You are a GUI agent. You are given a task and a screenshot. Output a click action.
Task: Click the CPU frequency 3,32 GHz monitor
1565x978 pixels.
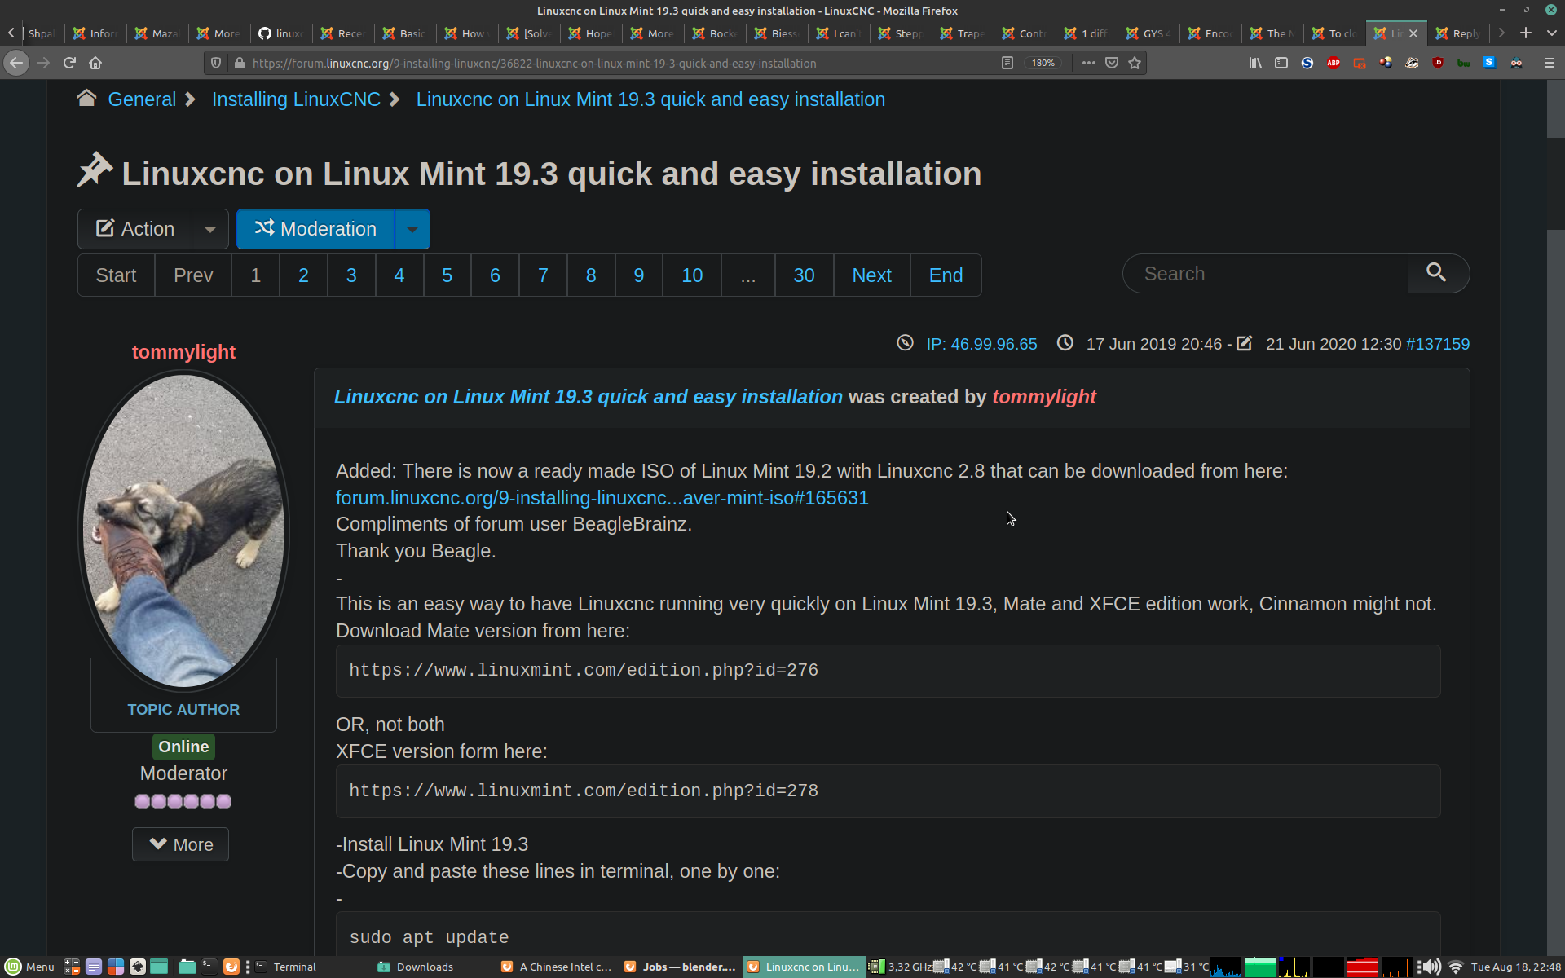(x=901, y=967)
